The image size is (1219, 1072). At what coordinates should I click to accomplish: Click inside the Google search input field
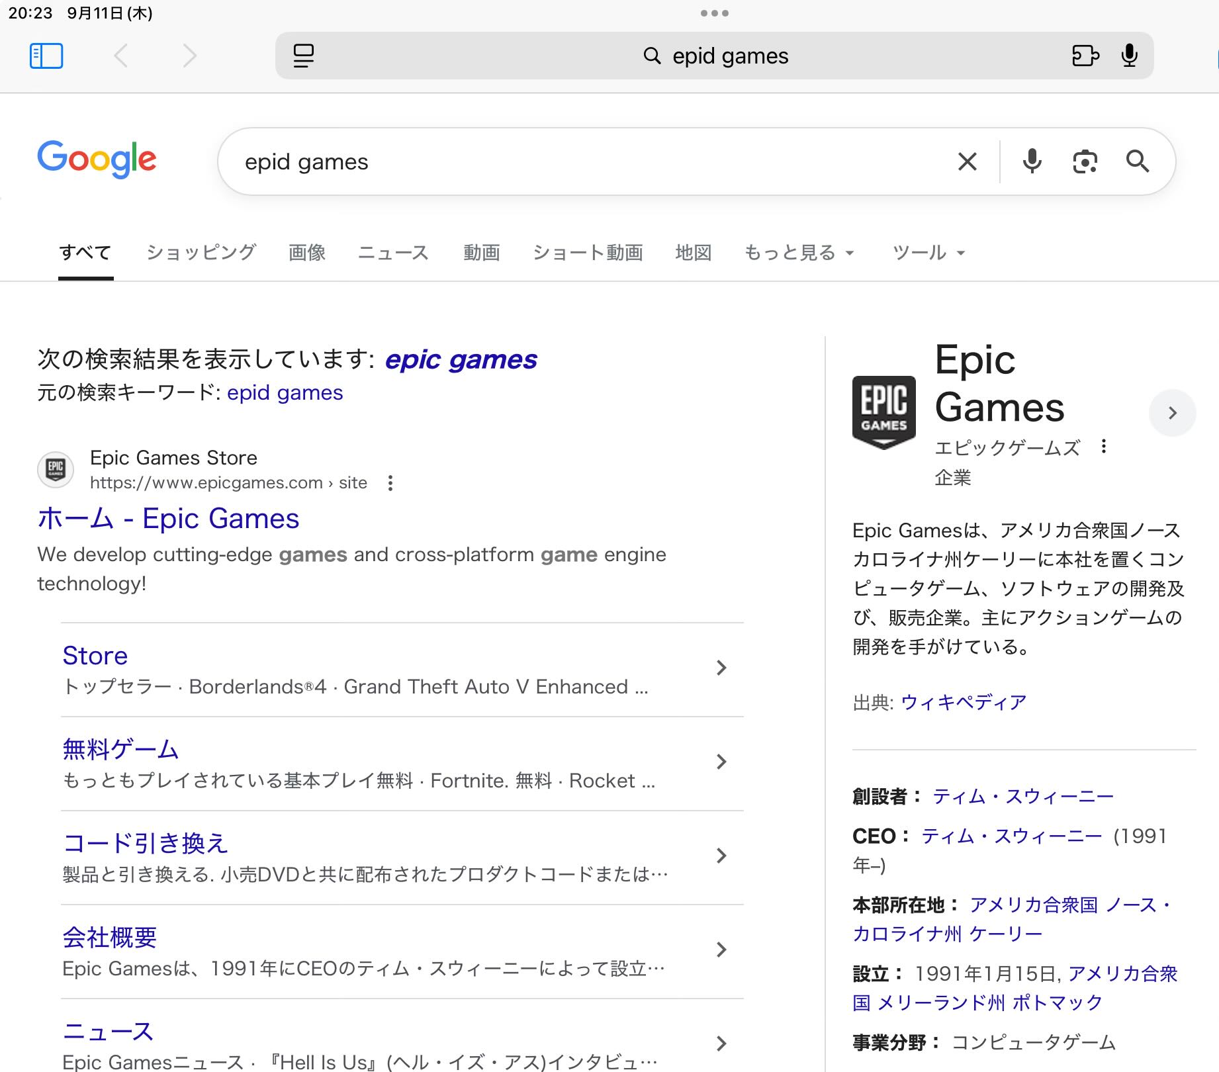pyautogui.click(x=582, y=161)
